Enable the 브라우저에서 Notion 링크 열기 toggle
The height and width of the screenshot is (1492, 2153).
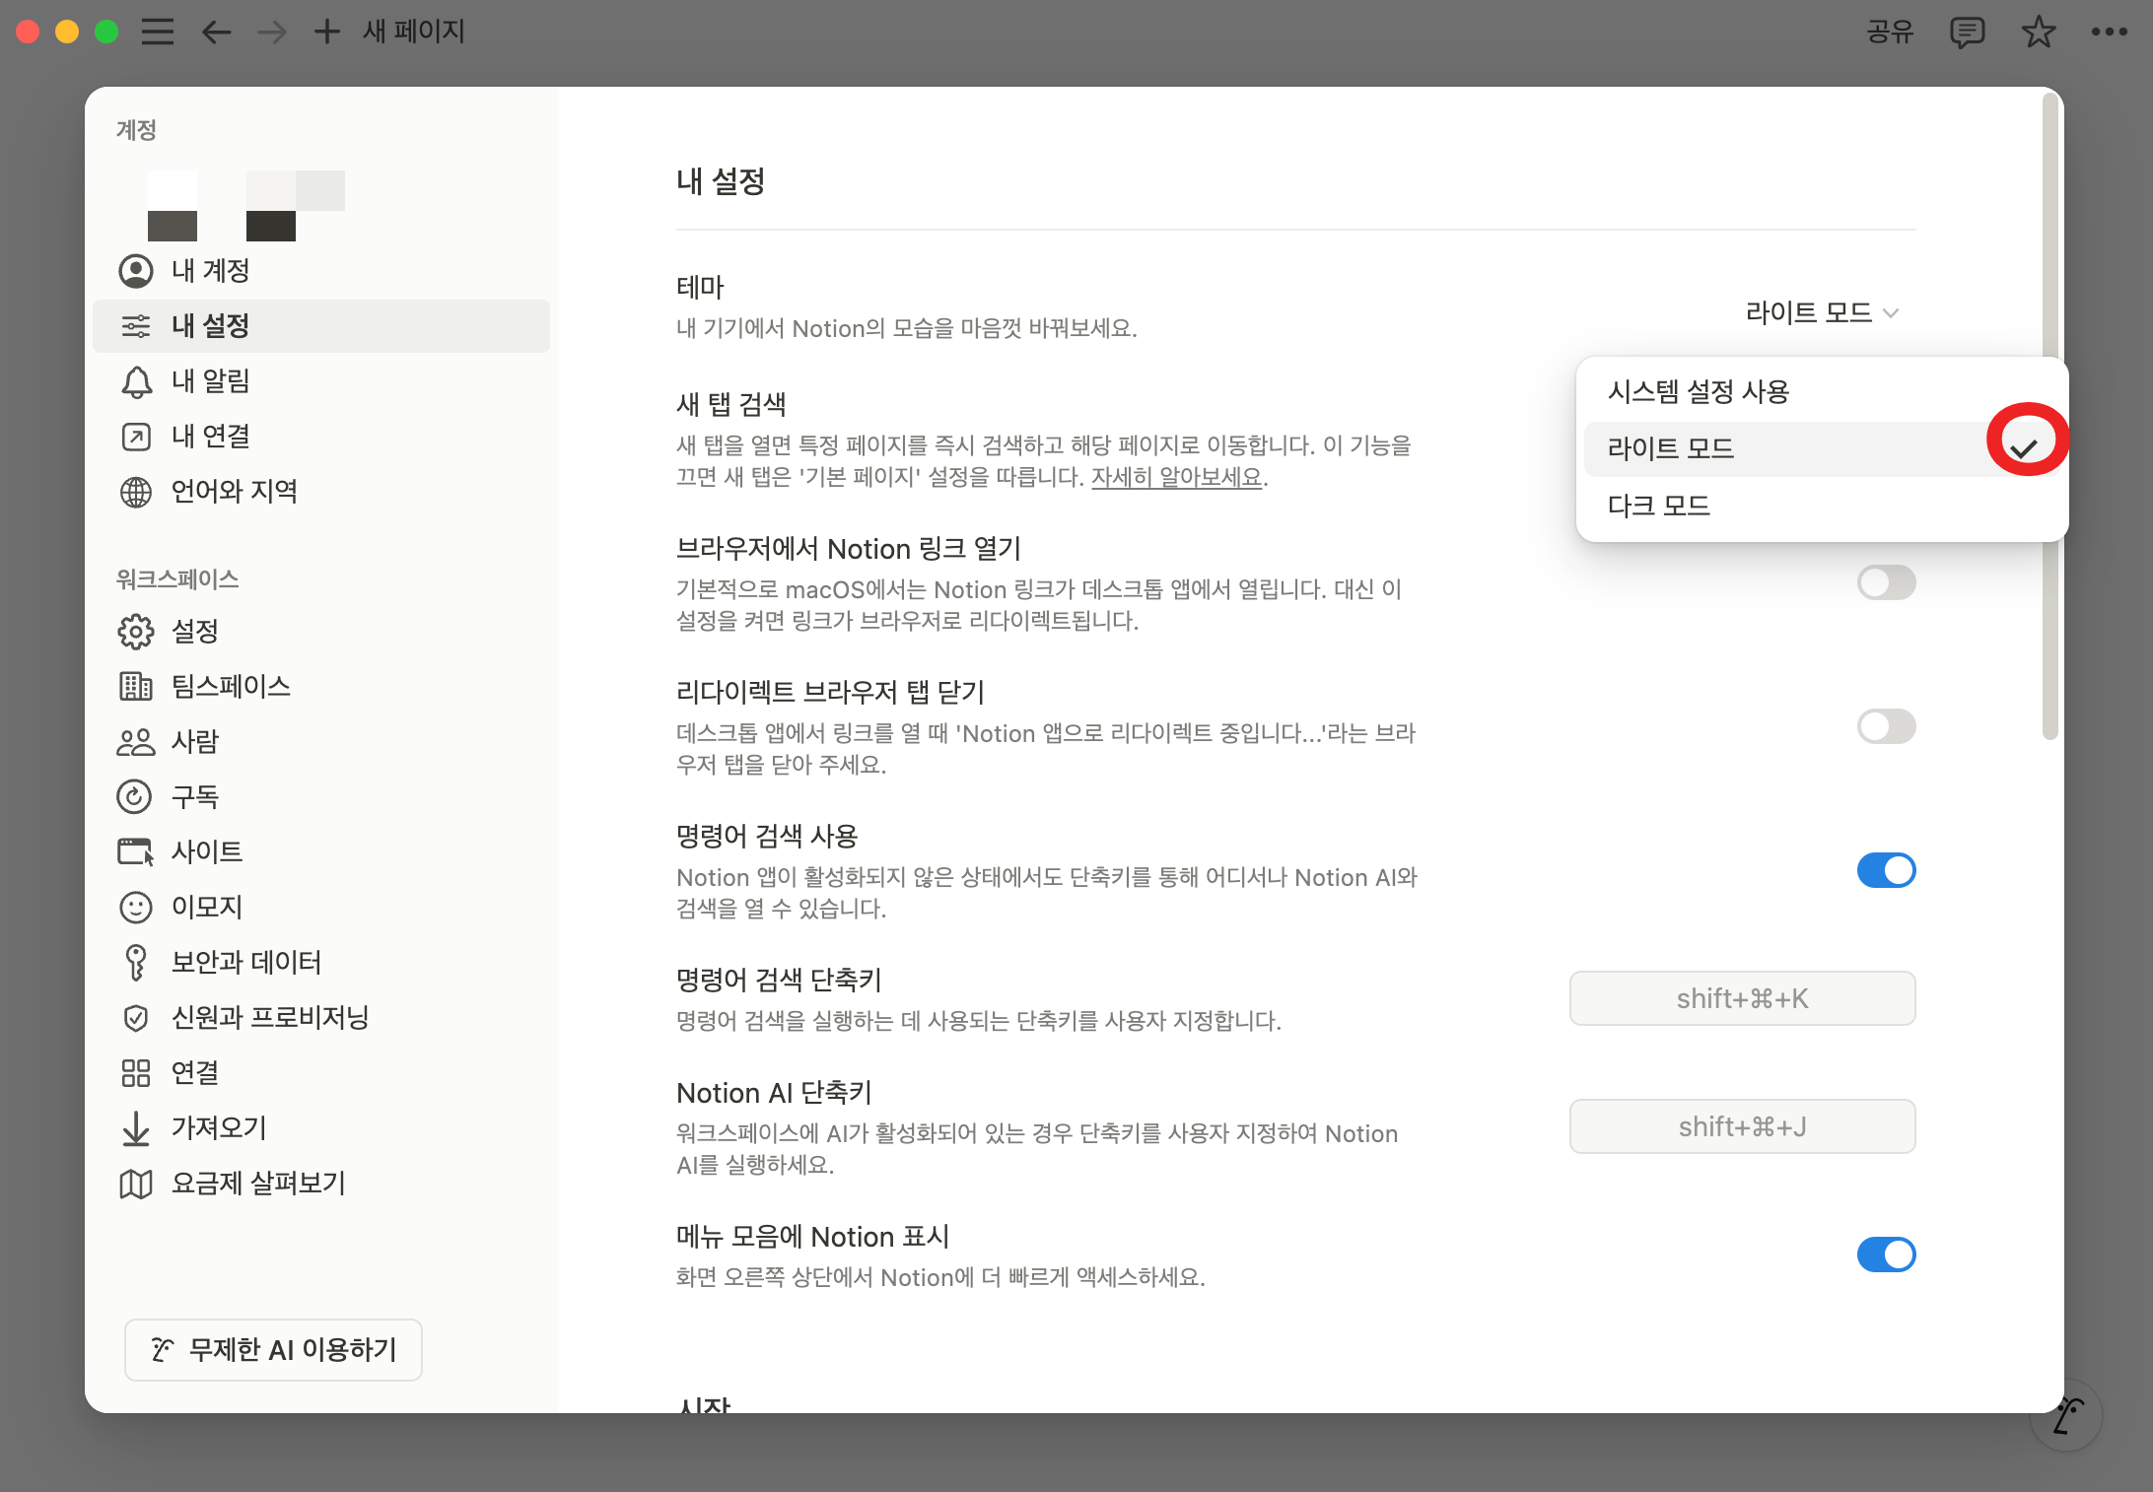[1885, 582]
